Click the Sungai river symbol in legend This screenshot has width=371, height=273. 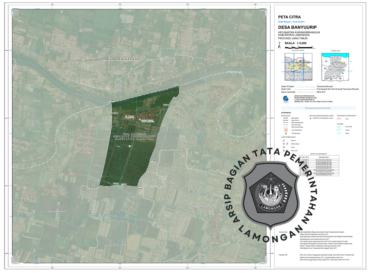click(339, 130)
